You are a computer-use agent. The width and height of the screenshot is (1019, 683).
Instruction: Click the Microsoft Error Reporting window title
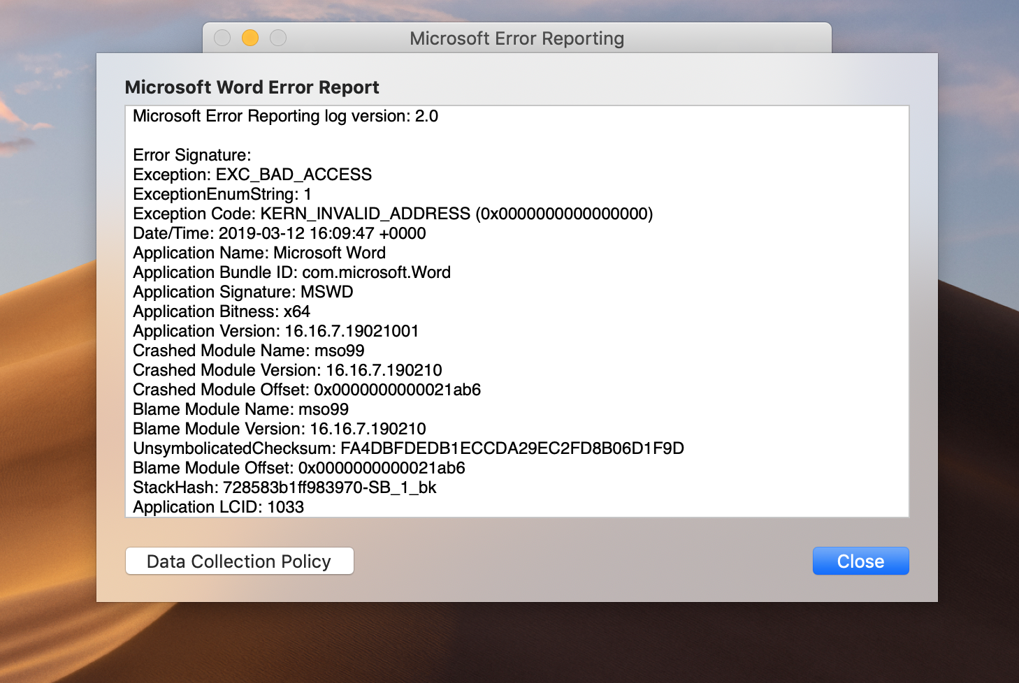[x=516, y=38]
